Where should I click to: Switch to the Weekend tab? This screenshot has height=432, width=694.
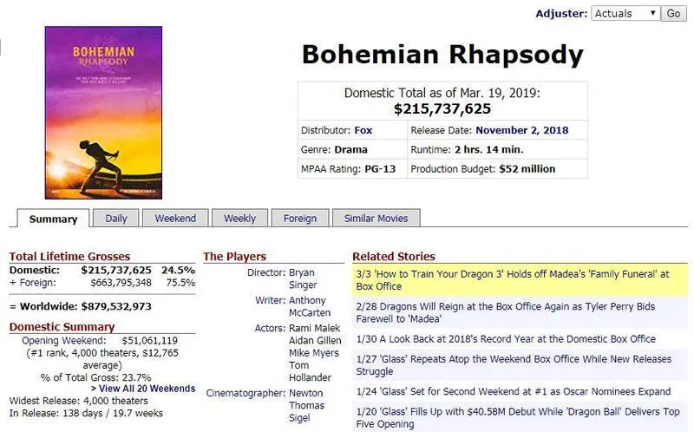[175, 219]
